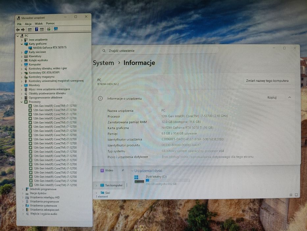The image size is (307, 231).
Task: Select Wejścia i wyjścia audio
Action: 44,214
